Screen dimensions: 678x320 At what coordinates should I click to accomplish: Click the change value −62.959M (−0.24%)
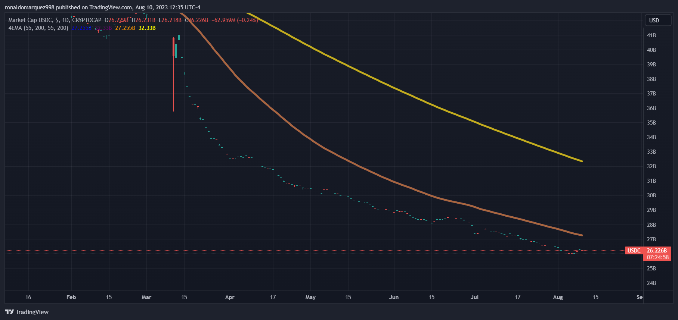235,20
